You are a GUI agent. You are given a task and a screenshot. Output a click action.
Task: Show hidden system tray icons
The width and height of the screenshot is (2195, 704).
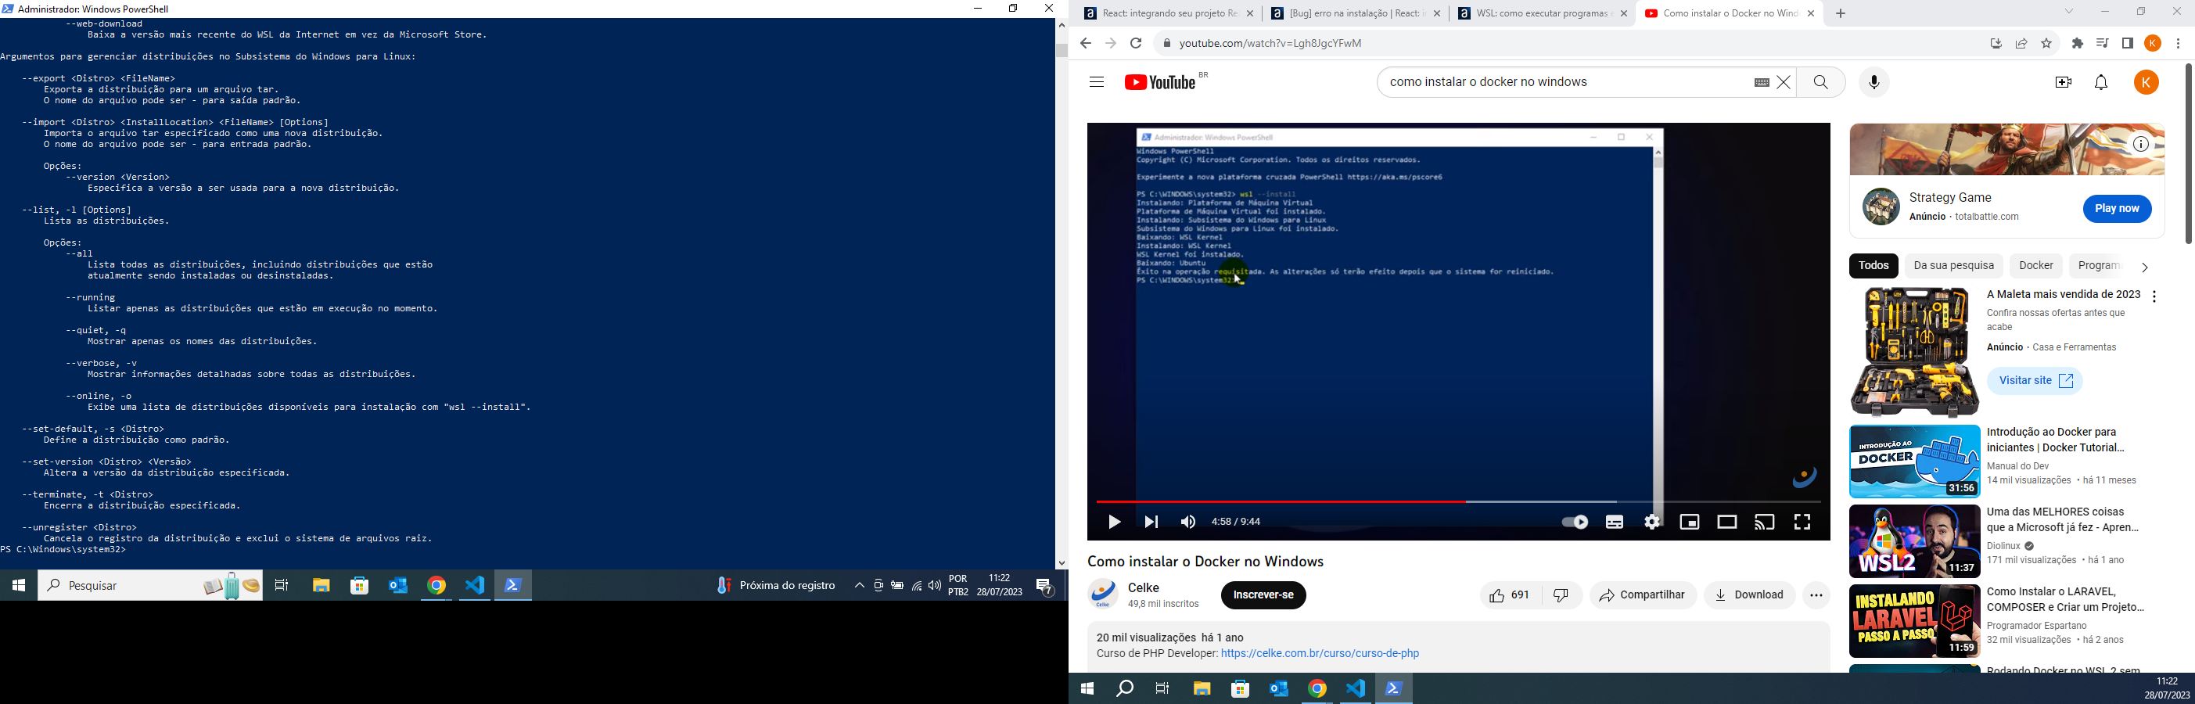click(x=859, y=586)
